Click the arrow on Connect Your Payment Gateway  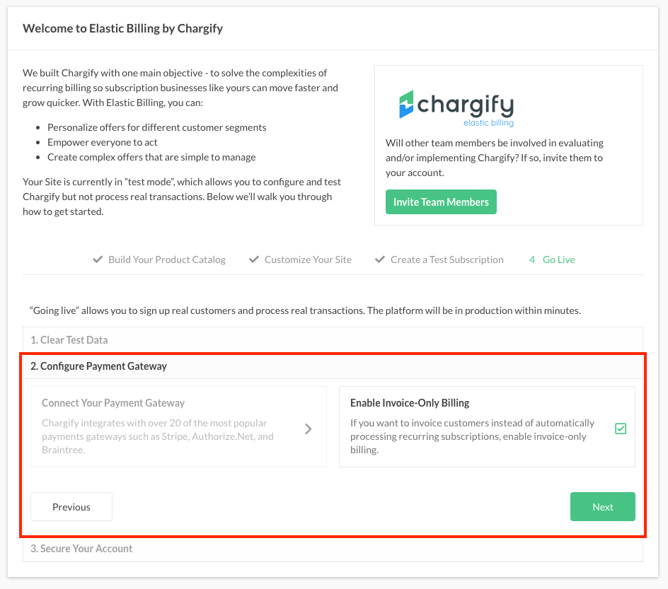[309, 428]
